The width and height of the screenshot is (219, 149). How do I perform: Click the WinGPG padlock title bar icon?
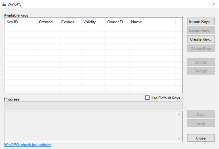click(x=4, y=4)
